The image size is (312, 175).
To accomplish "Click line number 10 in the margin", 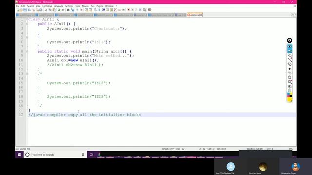I will pyautogui.click(x=21, y=60).
